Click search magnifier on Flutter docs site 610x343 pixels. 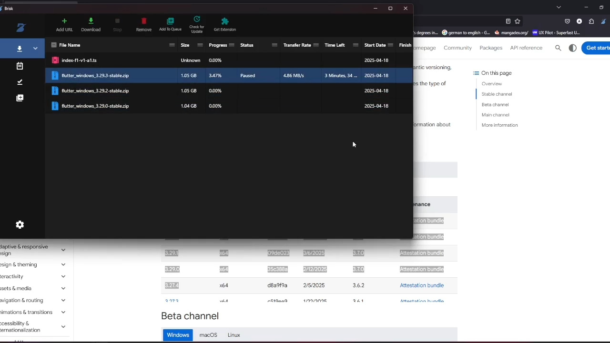pyautogui.click(x=558, y=48)
